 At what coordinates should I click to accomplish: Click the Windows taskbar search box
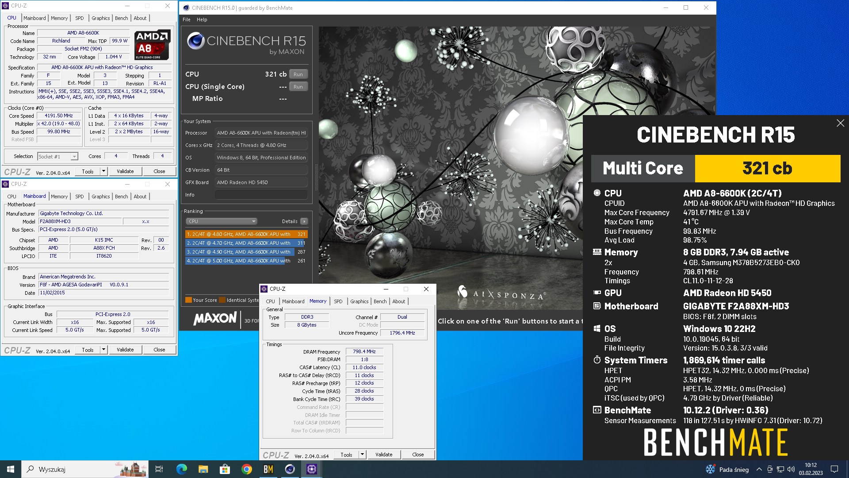click(85, 469)
